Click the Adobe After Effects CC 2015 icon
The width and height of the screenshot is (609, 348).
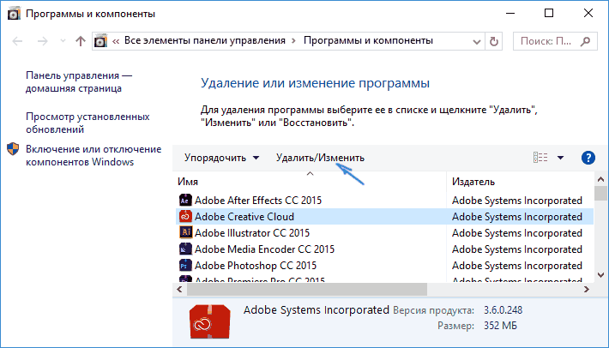(184, 201)
